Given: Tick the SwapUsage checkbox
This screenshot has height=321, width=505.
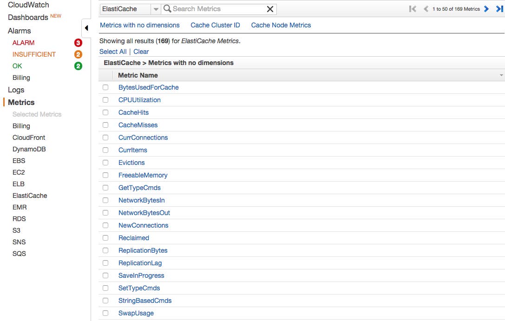Looking at the screenshot, I should (105, 313).
